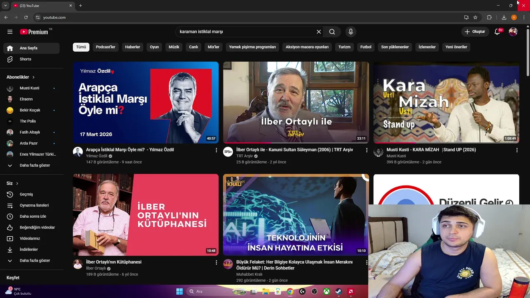Open Steam from the taskbar
The height and width of the screenshot is (298, 530).
pyautogui.click(x=338, y=291)
